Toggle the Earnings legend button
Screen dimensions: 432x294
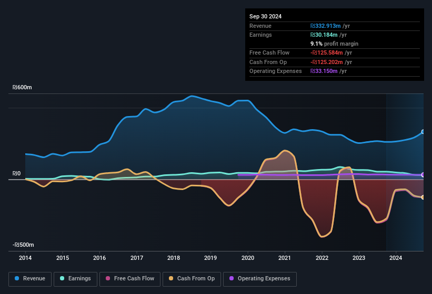75,279
